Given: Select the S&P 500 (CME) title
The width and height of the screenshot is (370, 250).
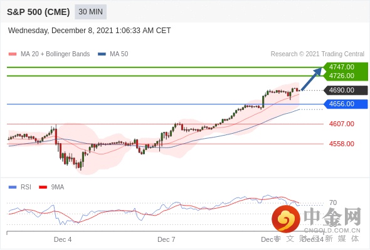Looking at the screenshot, I should coord(38,12).
